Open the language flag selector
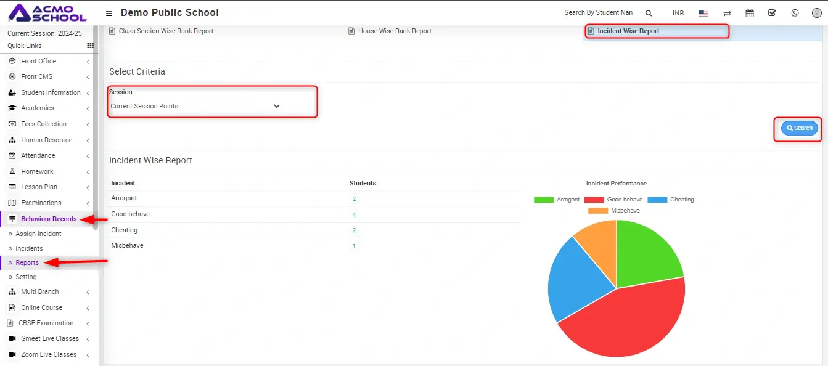828x366 pixels. tap(703, 13)
